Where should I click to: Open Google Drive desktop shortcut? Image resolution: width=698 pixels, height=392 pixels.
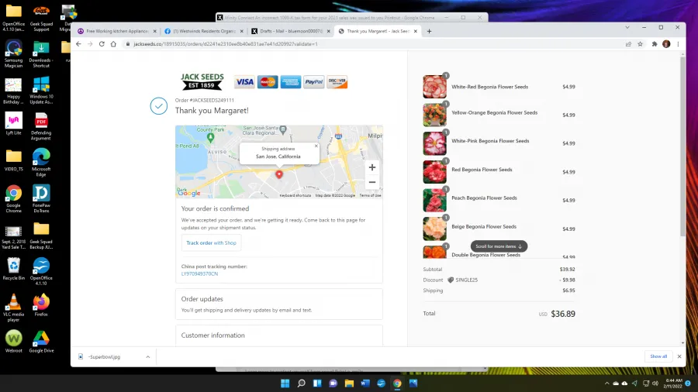41,342
